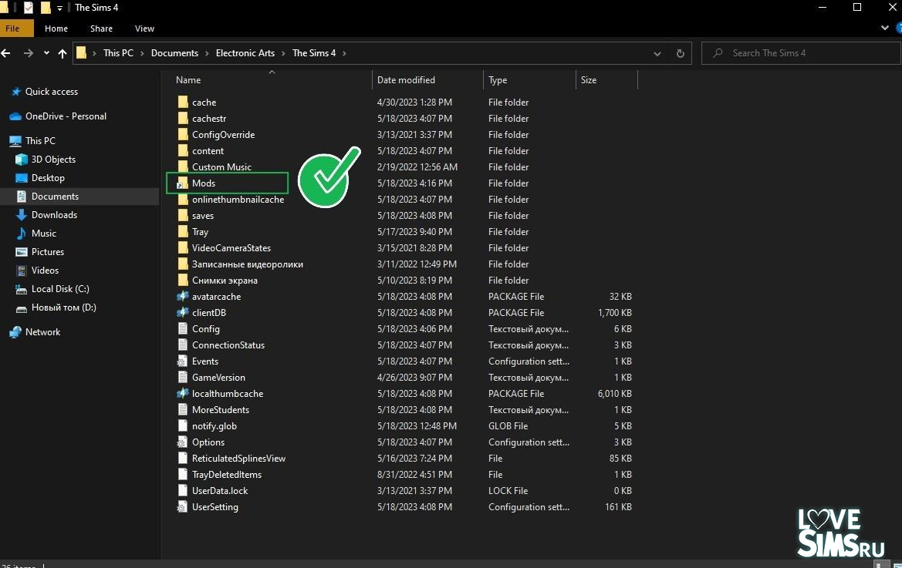This screenshot has width=902, height=568.
Task: Sort files by the Size column
Action: [x=589, y=80]
